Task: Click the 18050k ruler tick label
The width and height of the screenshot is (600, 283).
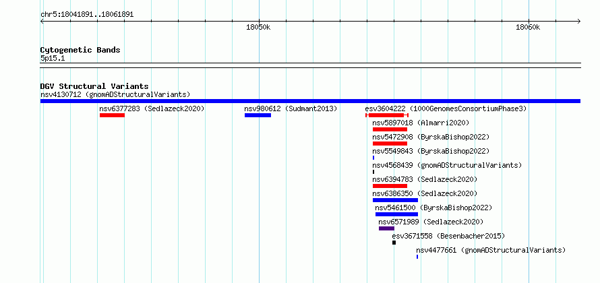Action: tap(258, 27)
